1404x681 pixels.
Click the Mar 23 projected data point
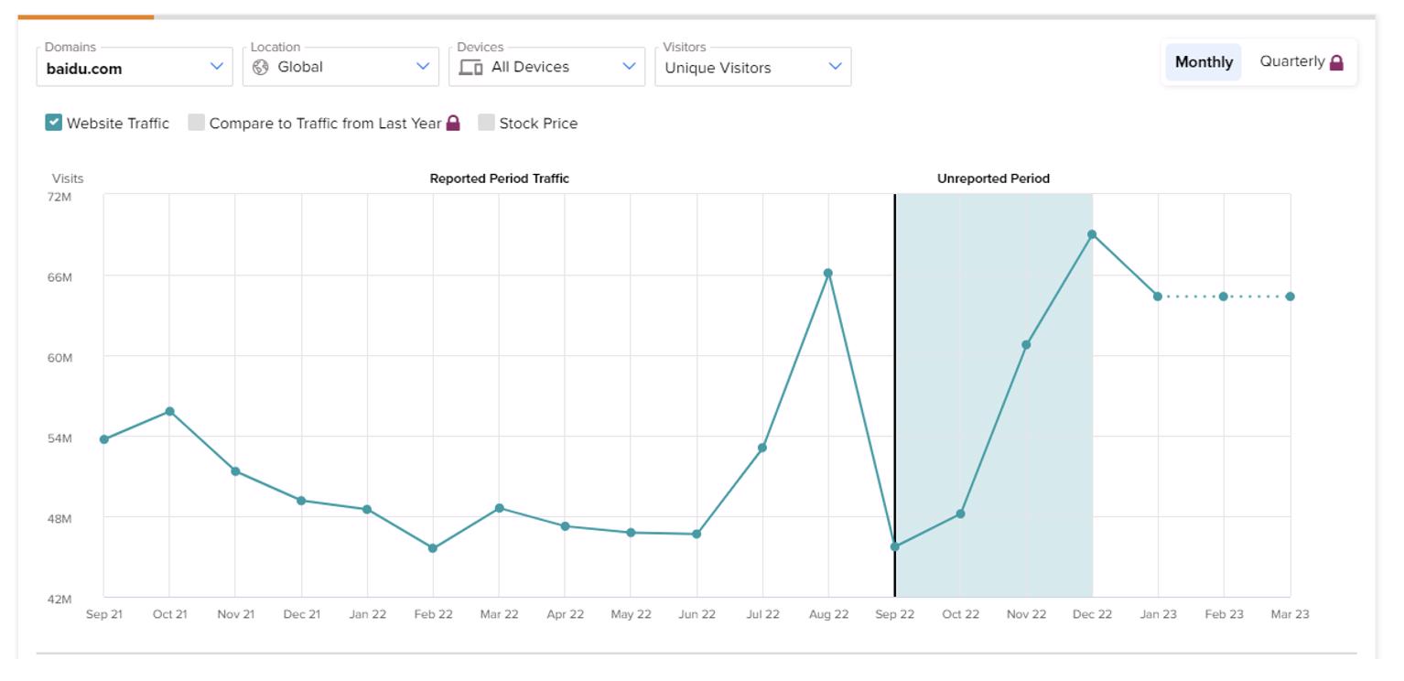pos(1290,297)
